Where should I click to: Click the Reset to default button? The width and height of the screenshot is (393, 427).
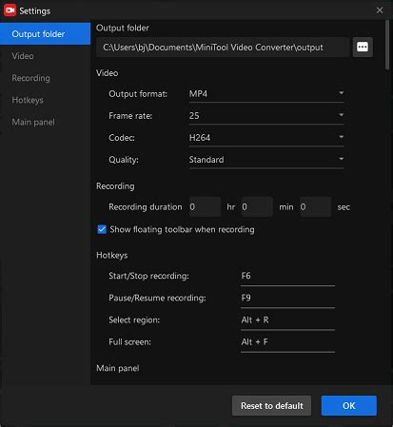coord(271,405)
